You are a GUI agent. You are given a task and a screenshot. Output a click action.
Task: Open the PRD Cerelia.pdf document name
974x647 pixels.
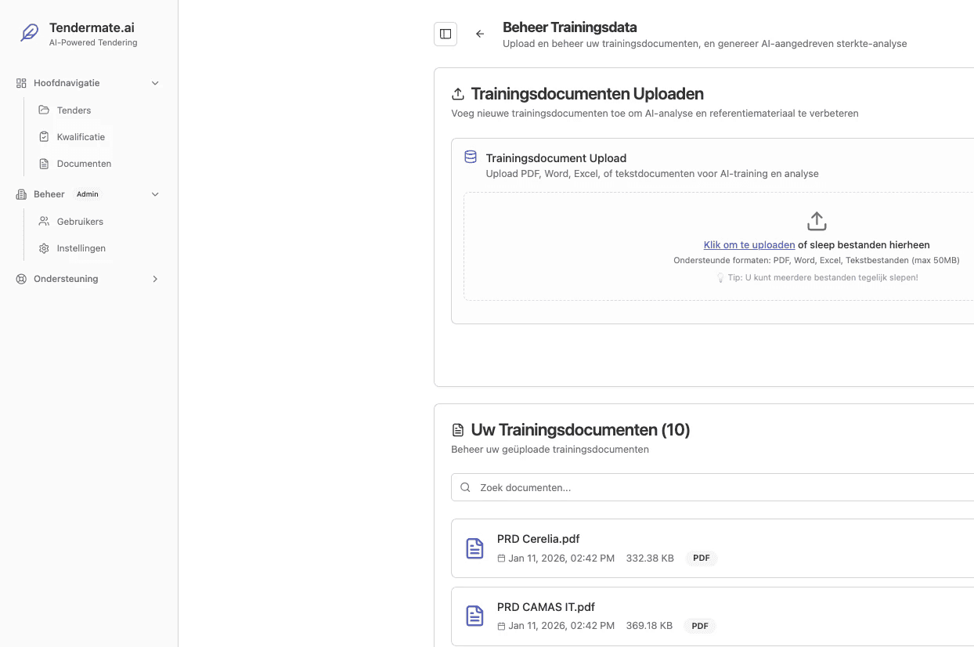(538, 539)
